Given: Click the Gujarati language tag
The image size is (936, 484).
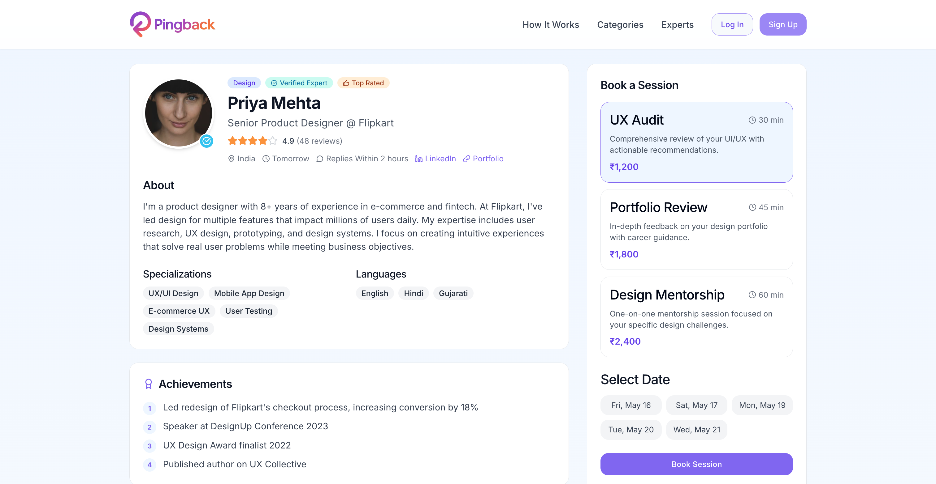Looking at the screenshot, I should pos(453,293).
